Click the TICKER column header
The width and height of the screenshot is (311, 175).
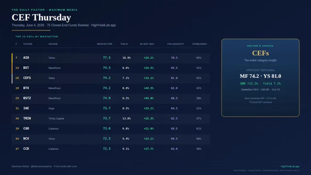pos(28,44)
